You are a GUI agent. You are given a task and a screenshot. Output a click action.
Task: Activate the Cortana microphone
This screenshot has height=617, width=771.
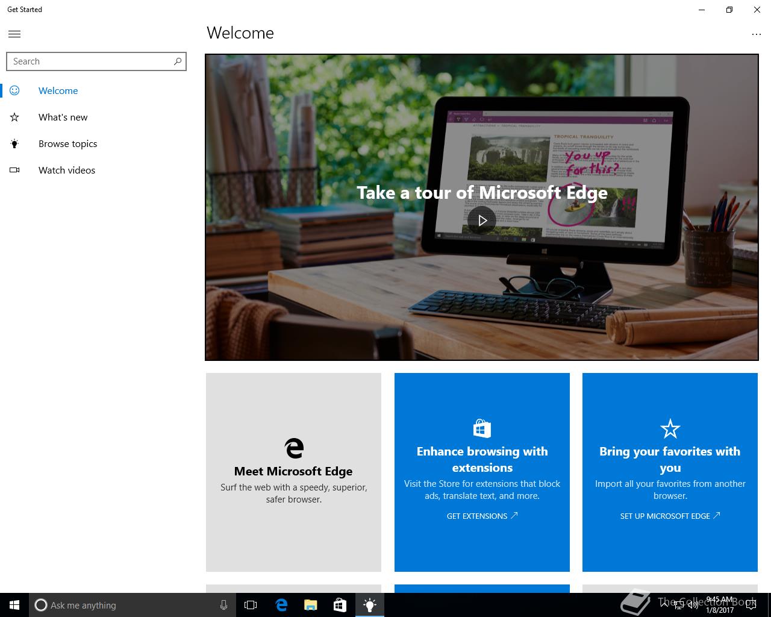point(223,605)
